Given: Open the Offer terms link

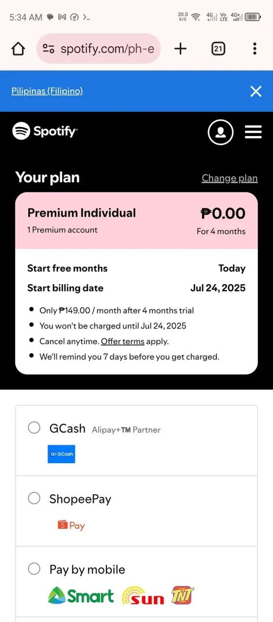Looking at the screenshot, I should 122,341.
